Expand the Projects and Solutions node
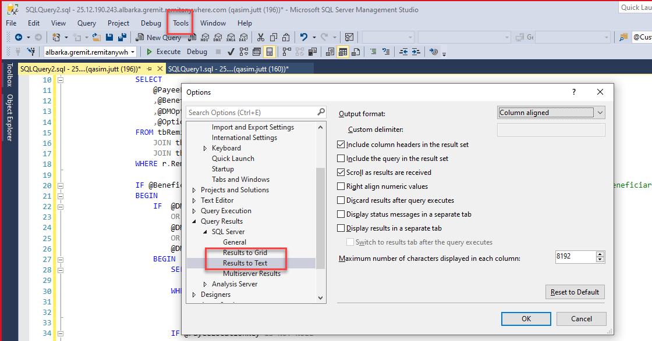This screenshot has height=341, width=652. pyautogui.click(x=194, y=190)
